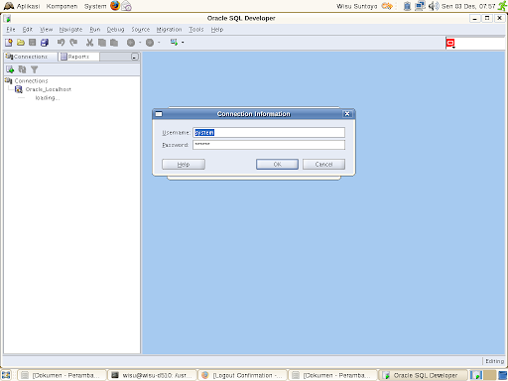The height and width of the screenshot is (381, 508).
Task: Open the Debug menu
Action: click(x=115, y=30)
